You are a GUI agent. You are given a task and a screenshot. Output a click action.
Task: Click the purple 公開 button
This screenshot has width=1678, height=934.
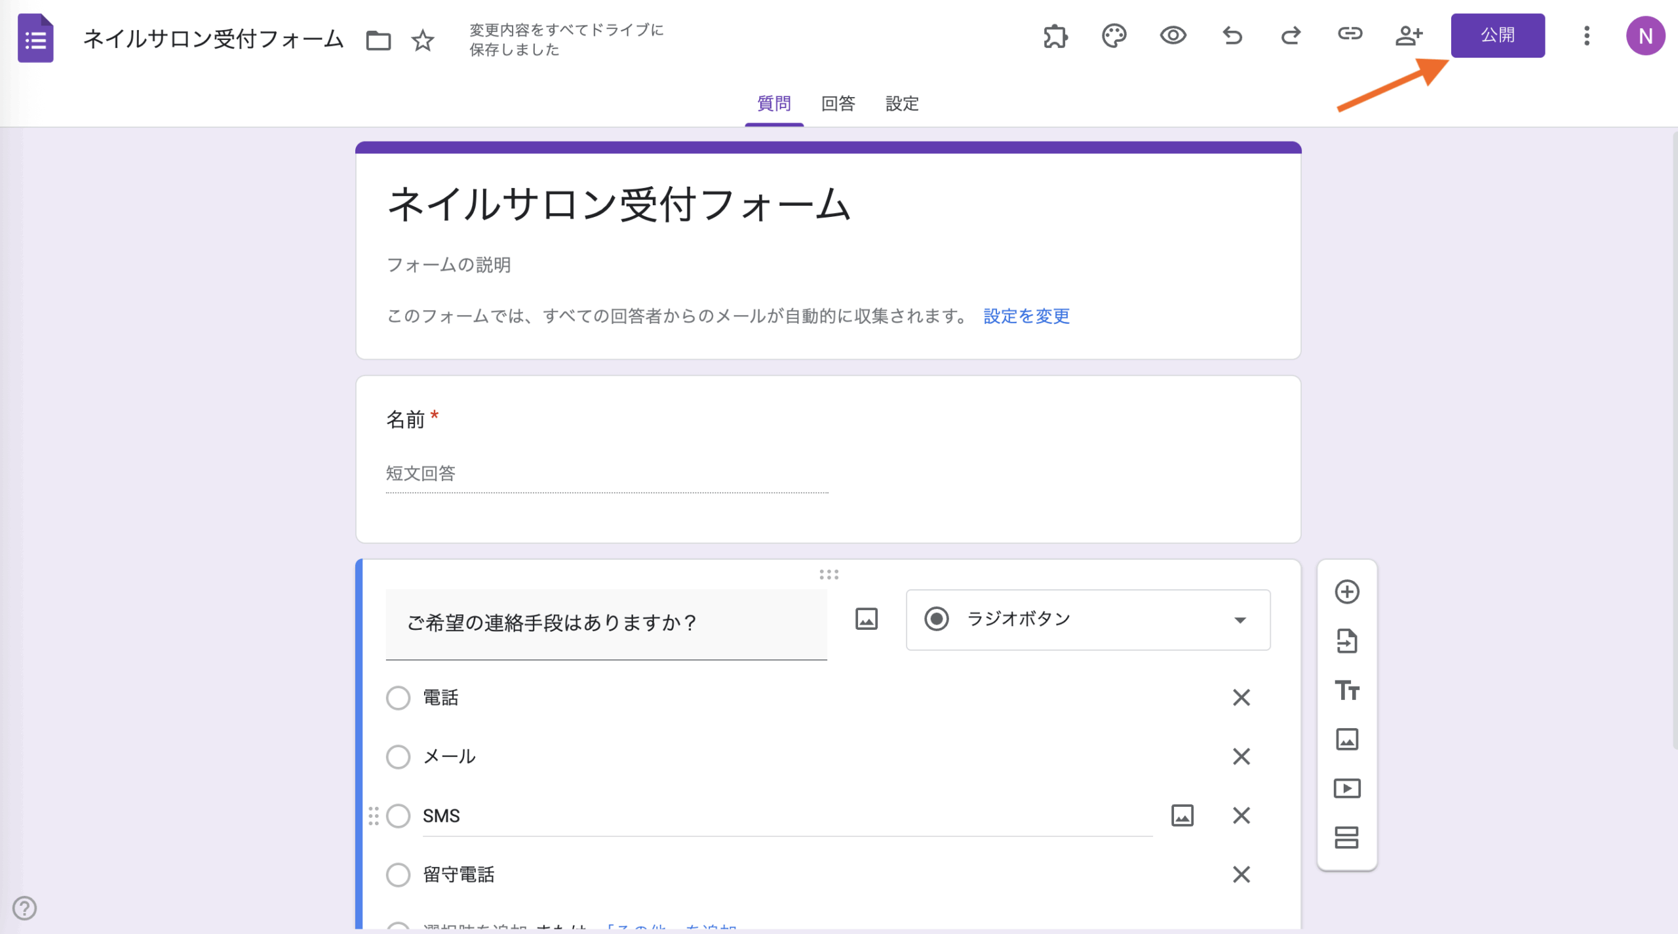point(1497,35)
